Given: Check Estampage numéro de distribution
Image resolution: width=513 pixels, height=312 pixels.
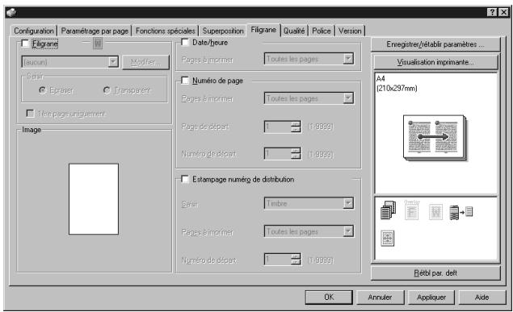Looking at the screenshot, I should click(x=185, y=179).
